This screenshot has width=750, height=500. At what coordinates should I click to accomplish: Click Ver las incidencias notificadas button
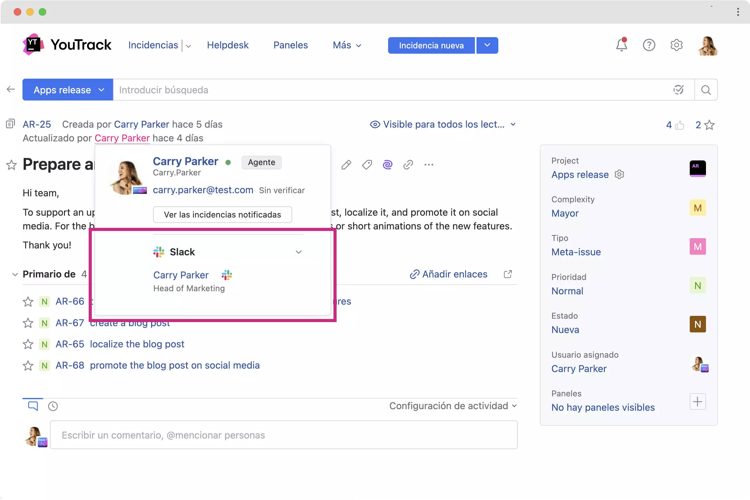pyautogui.click(x=222, y=215)
